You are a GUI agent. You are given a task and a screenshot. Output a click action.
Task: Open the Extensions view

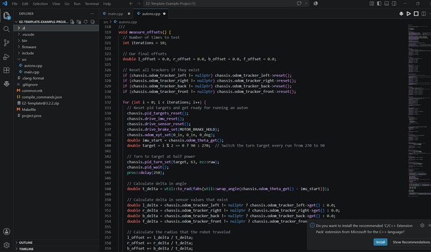pos(6,70)
